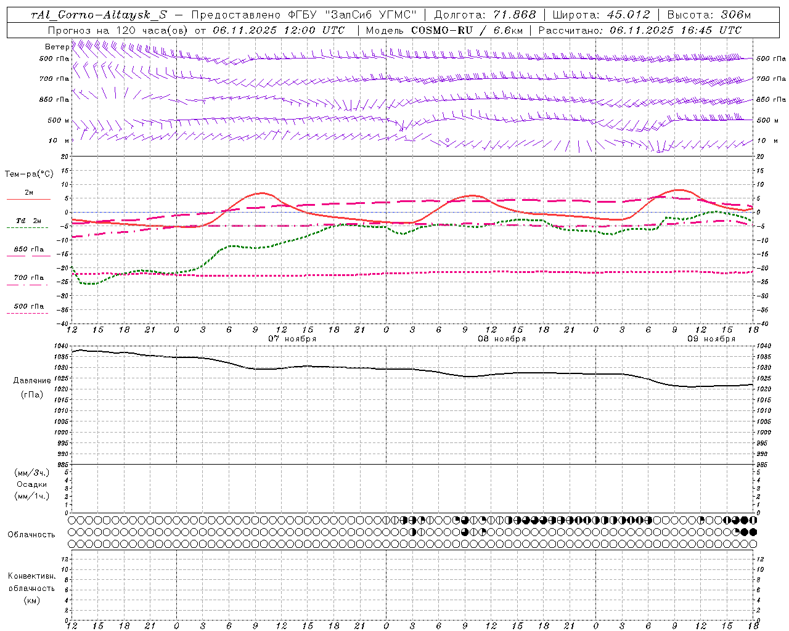This screenshot has height=631, width=789.
Task: Click the Облачность row label
Action: coord(31,535)
